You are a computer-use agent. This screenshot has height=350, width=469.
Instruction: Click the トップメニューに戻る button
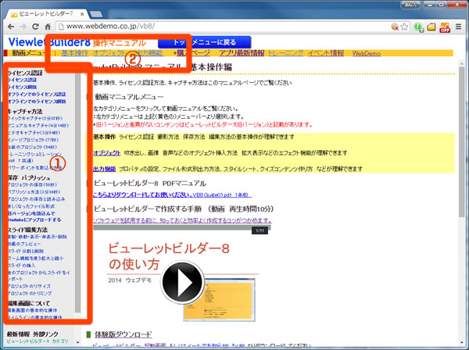point(206,41)
